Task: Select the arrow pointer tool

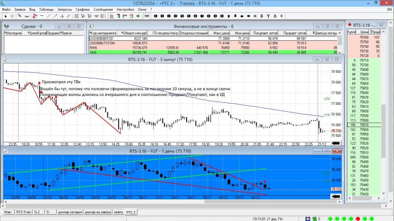Action: (x=5, y=16)
